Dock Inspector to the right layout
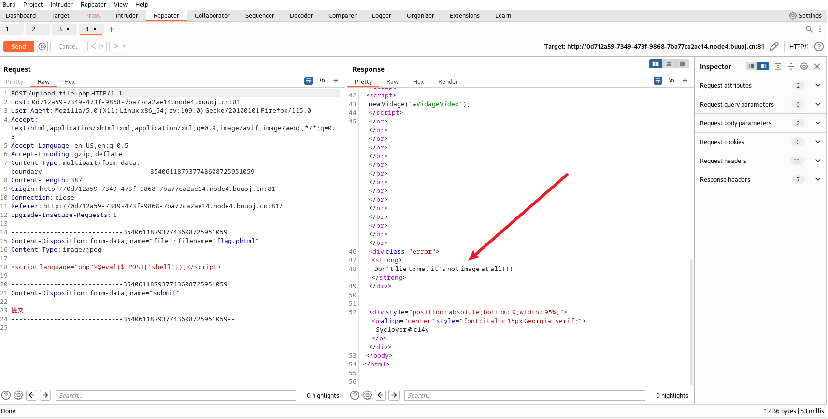 pos(763,66)
